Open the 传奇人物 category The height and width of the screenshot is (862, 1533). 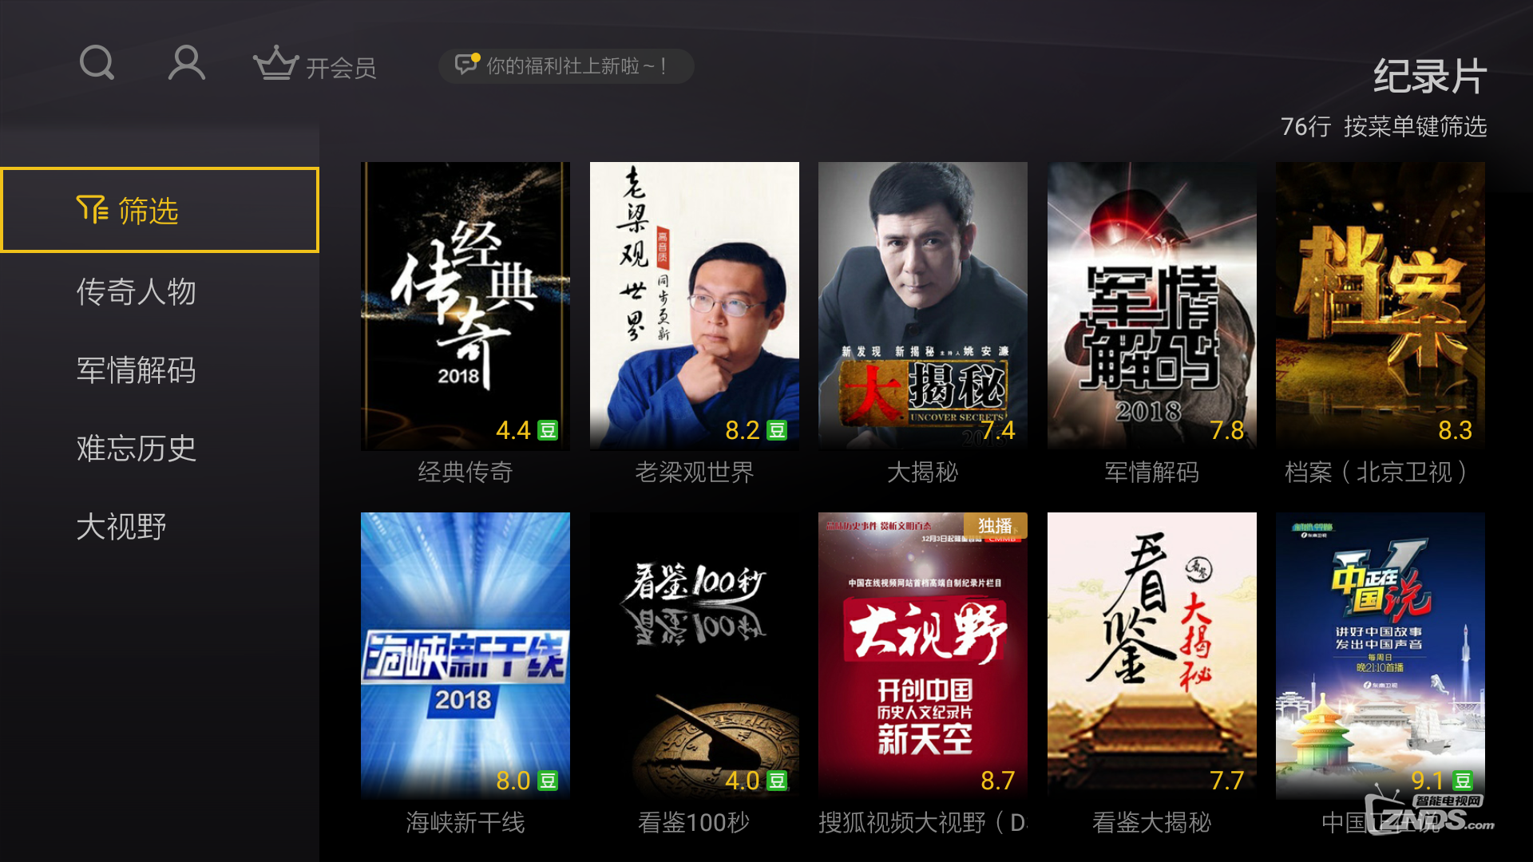136,291
